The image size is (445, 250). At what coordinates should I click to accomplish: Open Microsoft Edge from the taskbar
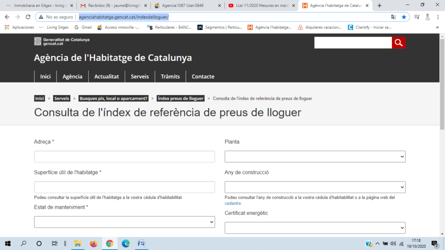pos(126,243)
